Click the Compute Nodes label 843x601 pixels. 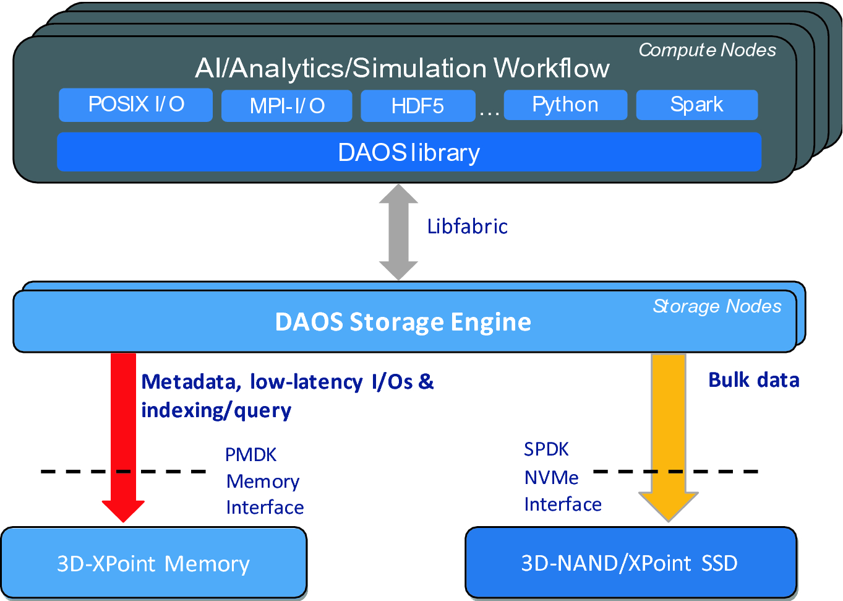(x=707, y=50)
